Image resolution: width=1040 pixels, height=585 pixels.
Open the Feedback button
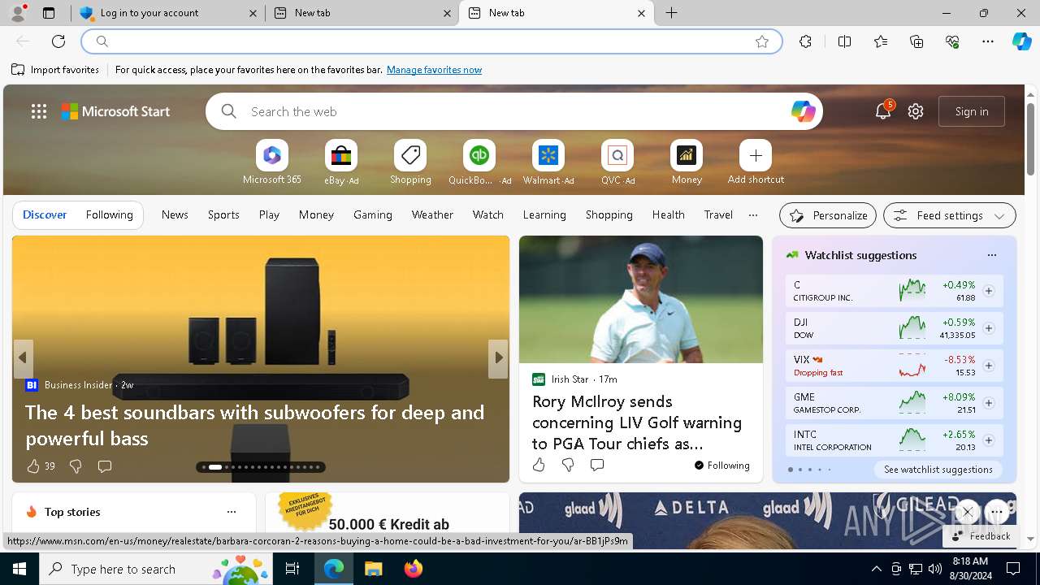tap(981, 536)
